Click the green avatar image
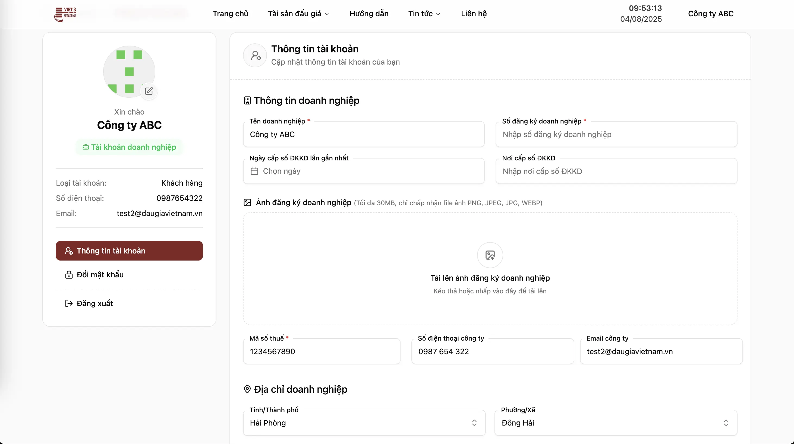This screenshot has width=794, height=444. point(129,71)
